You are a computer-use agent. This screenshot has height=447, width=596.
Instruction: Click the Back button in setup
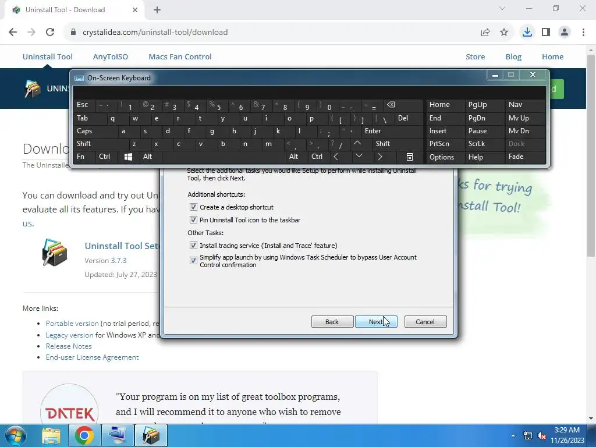point(332,322)
